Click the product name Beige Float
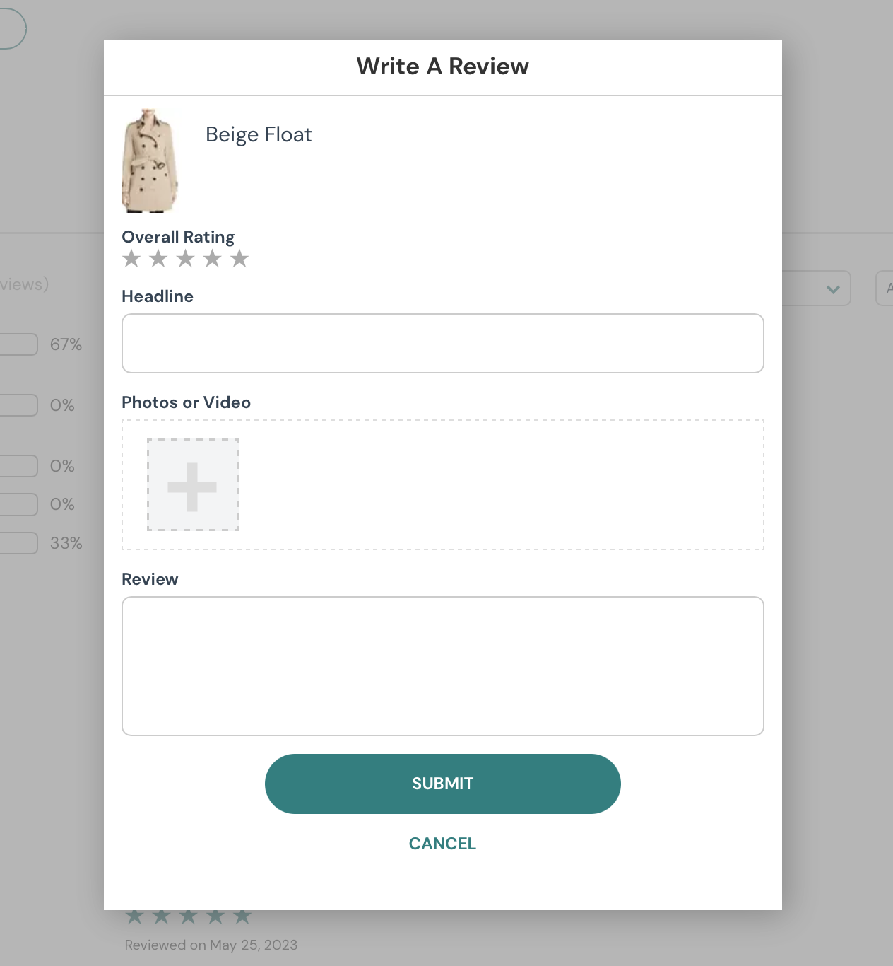Image resolution: width=893 pixels, height=966 pixels. (259, 134)
